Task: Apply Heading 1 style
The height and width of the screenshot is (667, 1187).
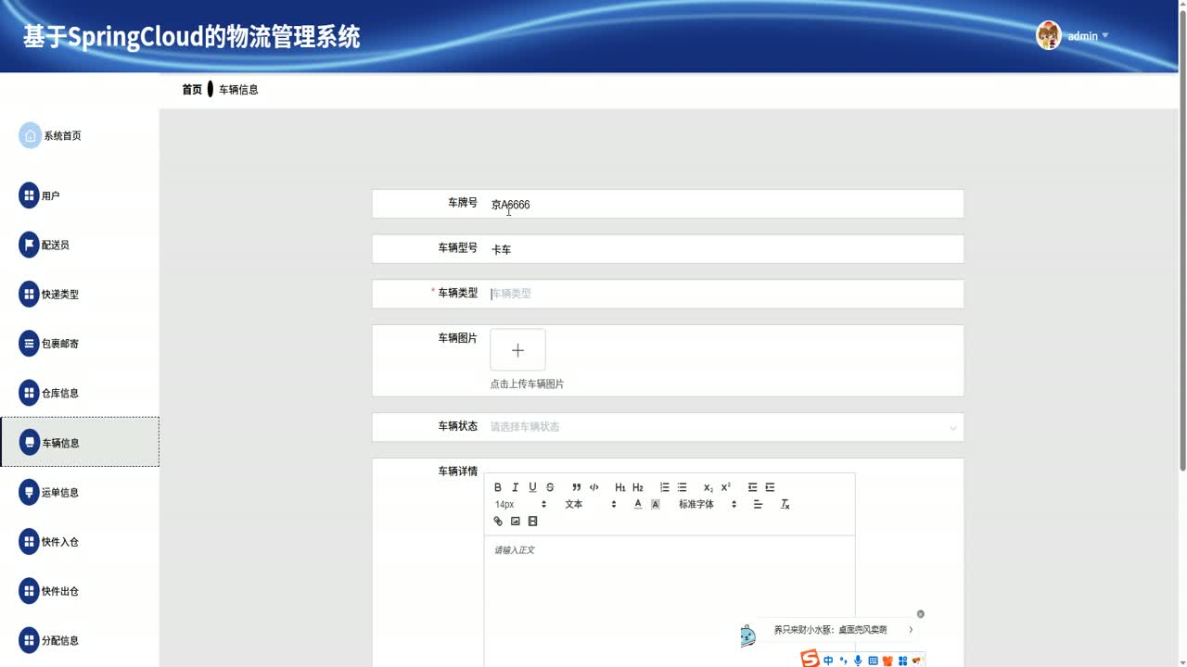Action: (x=620, y=487)
